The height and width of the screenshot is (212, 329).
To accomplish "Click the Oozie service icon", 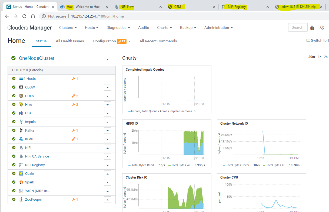I will (x=21, y=173).
